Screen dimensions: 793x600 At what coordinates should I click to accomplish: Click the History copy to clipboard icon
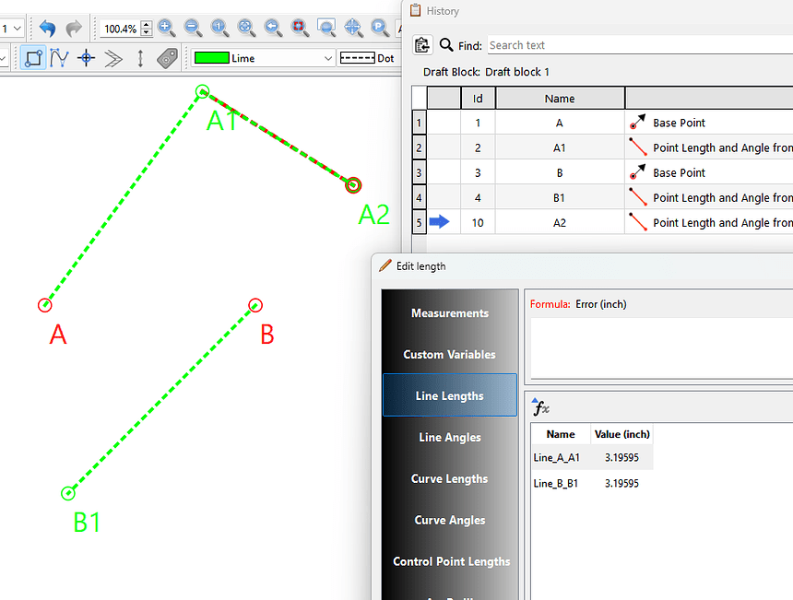pyautogui.click(x=422, y=45)
